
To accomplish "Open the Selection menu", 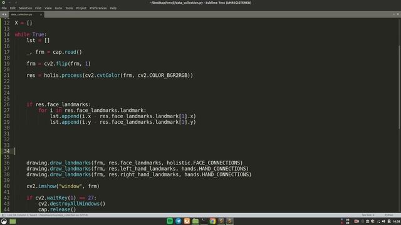I will point(25,8).
